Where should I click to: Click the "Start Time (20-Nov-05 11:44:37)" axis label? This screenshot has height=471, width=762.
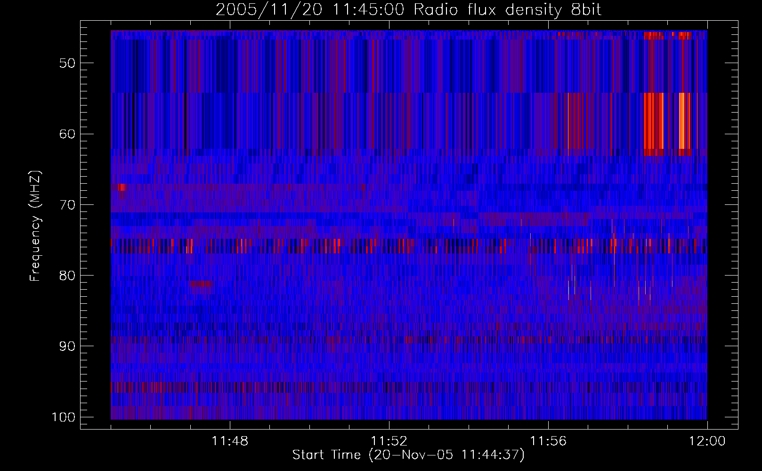click(x=408, y=455)
